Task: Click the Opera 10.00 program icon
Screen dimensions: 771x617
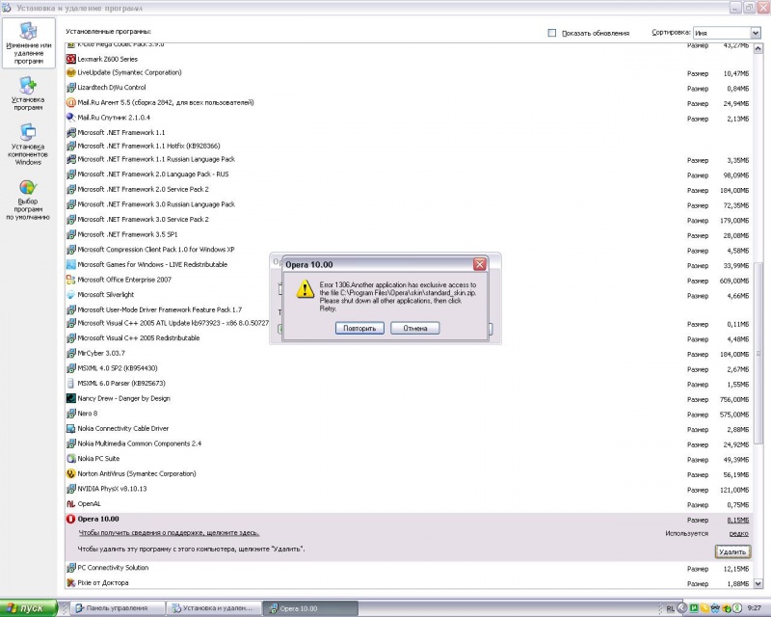Action: pyautogui.click(x=71, y=519)
